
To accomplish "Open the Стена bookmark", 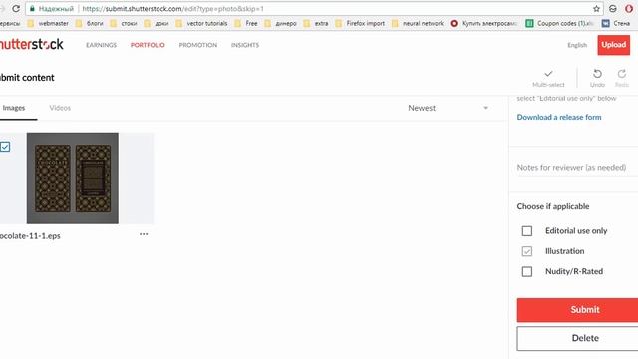I will coord(616,23).
